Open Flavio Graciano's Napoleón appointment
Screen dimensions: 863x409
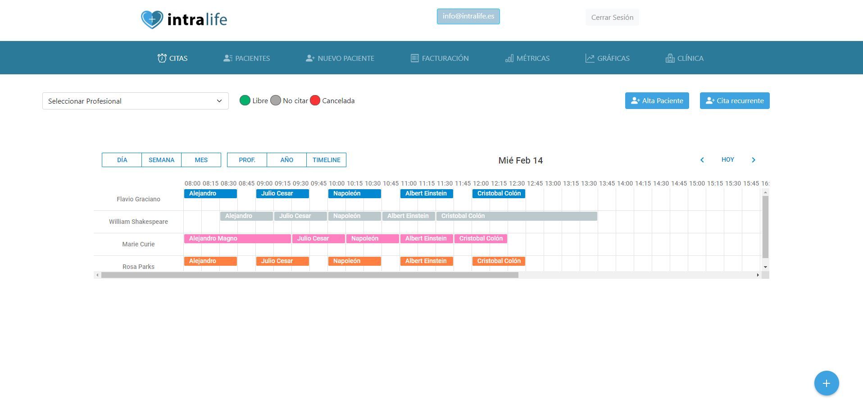[x=354, y=194]
